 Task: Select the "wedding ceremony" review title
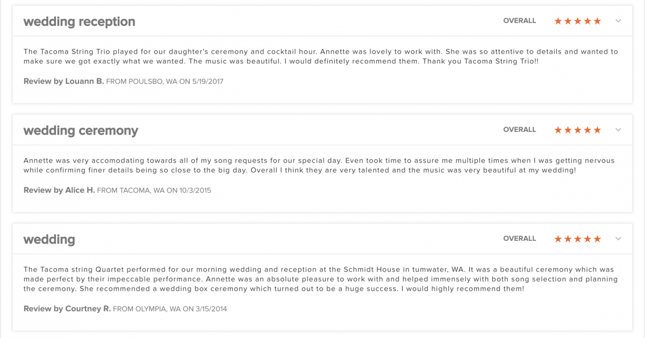(81, 130)
